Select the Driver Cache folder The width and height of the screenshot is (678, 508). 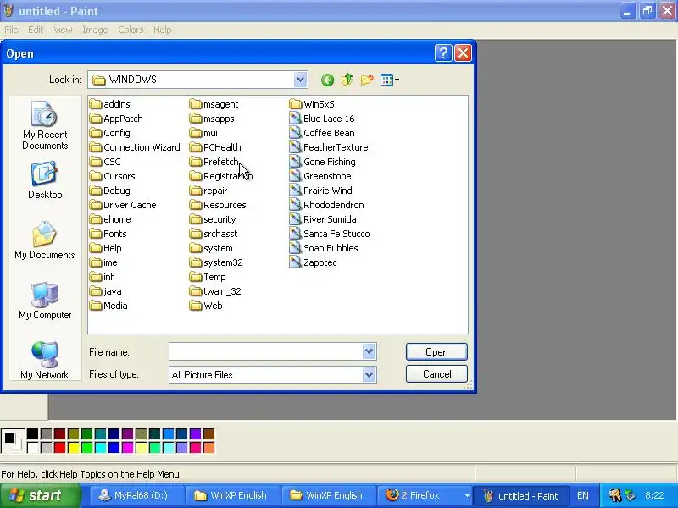click(123, 205)
